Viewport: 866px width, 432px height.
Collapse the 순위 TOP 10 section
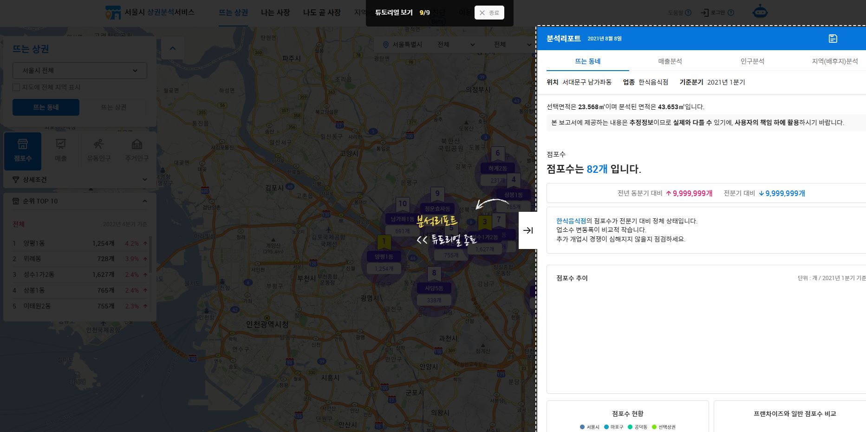pos(144,201)
